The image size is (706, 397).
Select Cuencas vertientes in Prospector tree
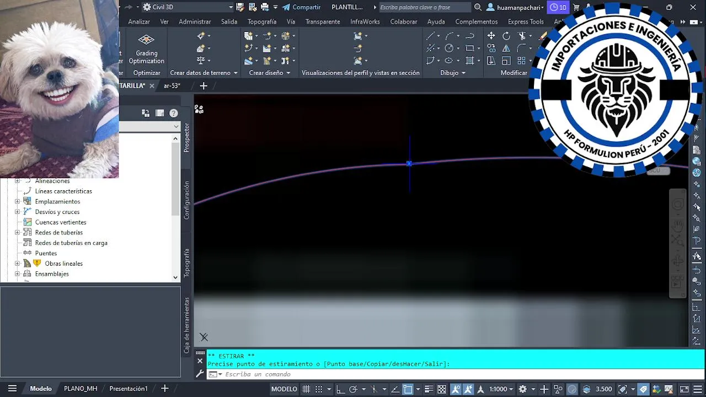[x=61, y=222]
